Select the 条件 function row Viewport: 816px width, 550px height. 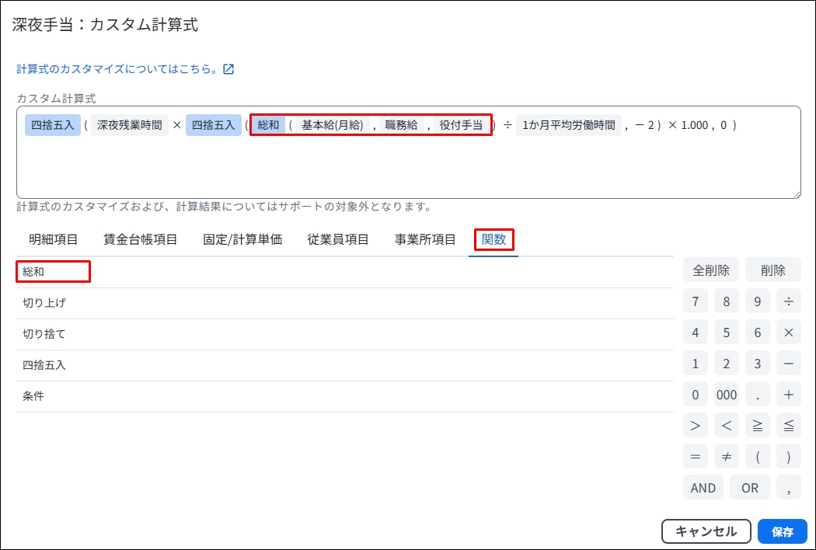(x=33, y=396)
